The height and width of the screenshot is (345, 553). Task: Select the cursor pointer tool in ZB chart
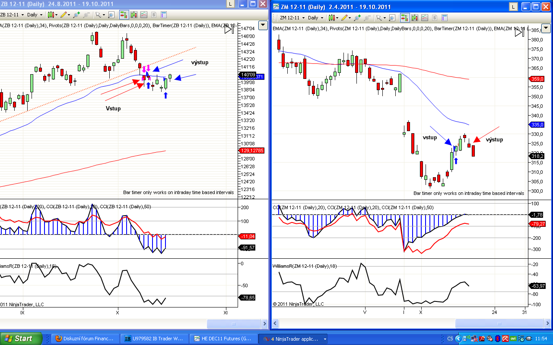click(x=98, y=15)
